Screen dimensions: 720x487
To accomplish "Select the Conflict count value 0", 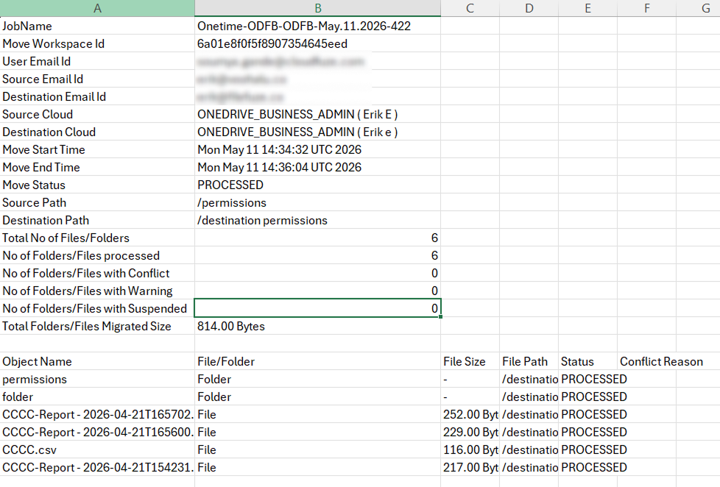I will 318,273.
